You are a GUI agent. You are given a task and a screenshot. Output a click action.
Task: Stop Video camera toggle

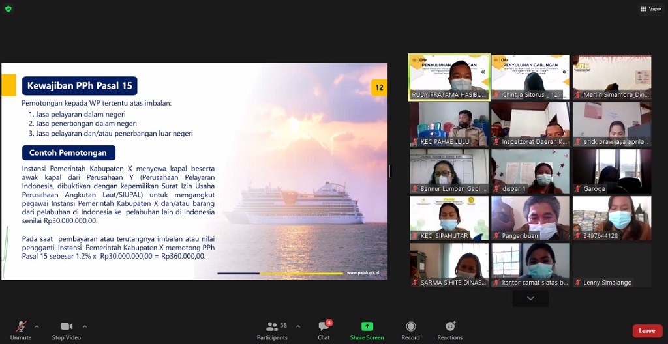[66, 329]
